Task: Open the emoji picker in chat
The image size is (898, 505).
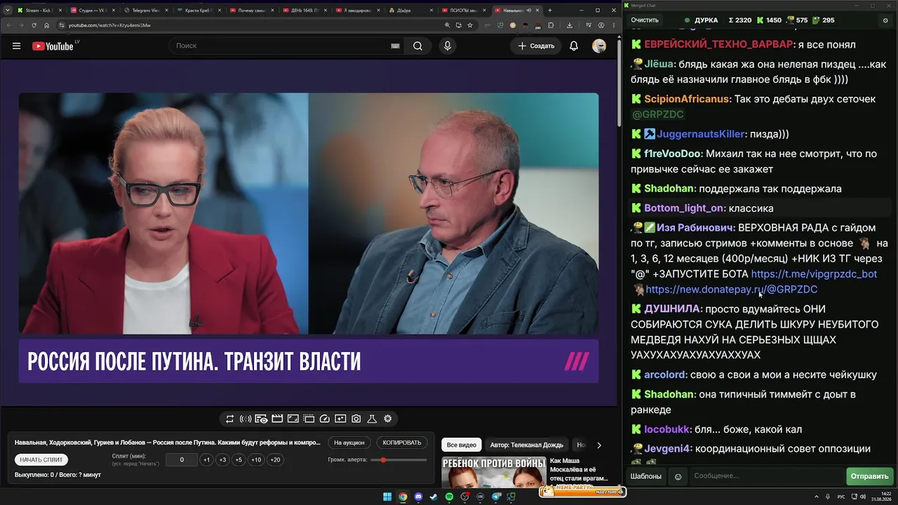Action: (x=678, y=476)
